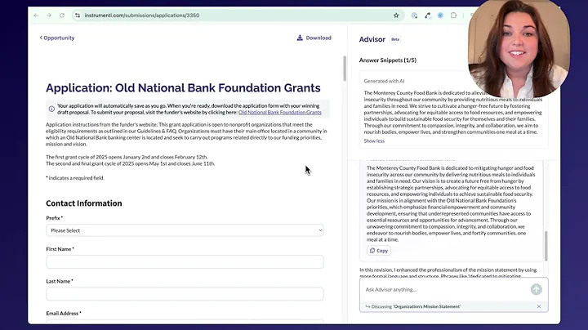Reload the page
Viewport: 588px width, 330px height.
point(62,16)
